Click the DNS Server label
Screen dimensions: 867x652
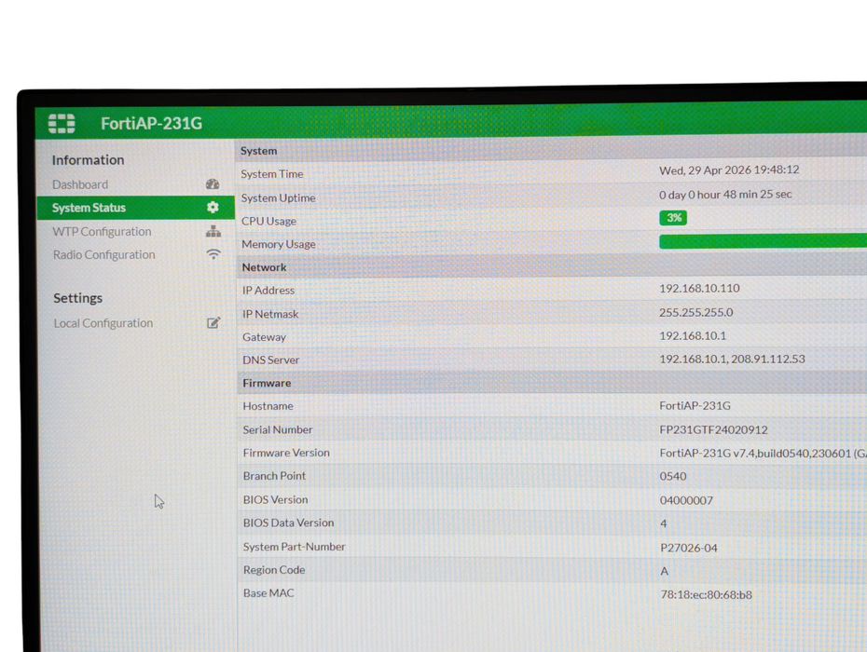tap(271, 360)
